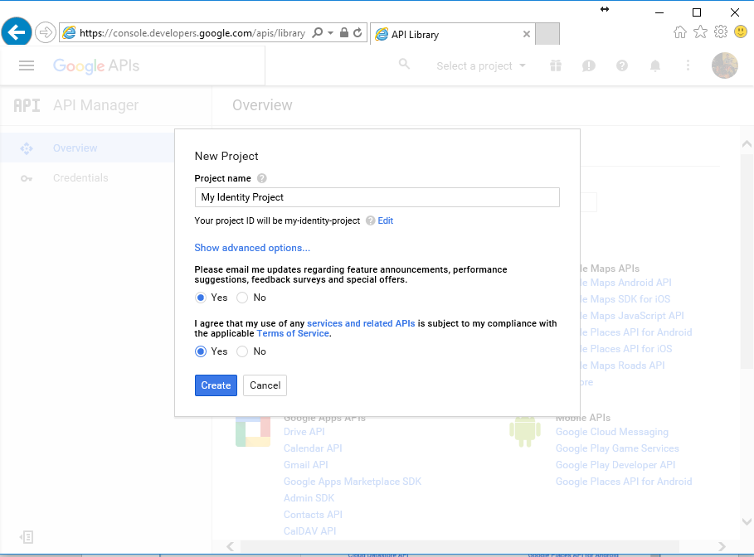
Task: Open Google Play Game Services link
Action: (617, 448)
